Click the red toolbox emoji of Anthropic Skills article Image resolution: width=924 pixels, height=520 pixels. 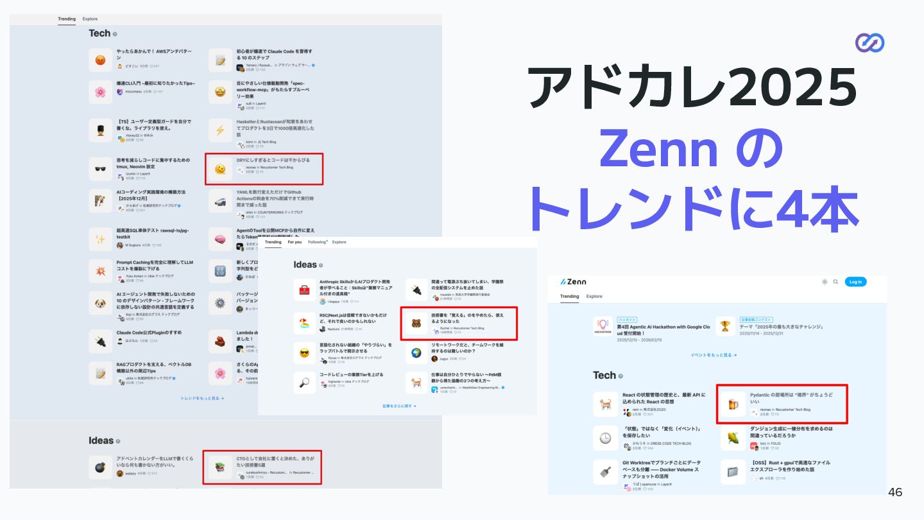tap(304, 290)
